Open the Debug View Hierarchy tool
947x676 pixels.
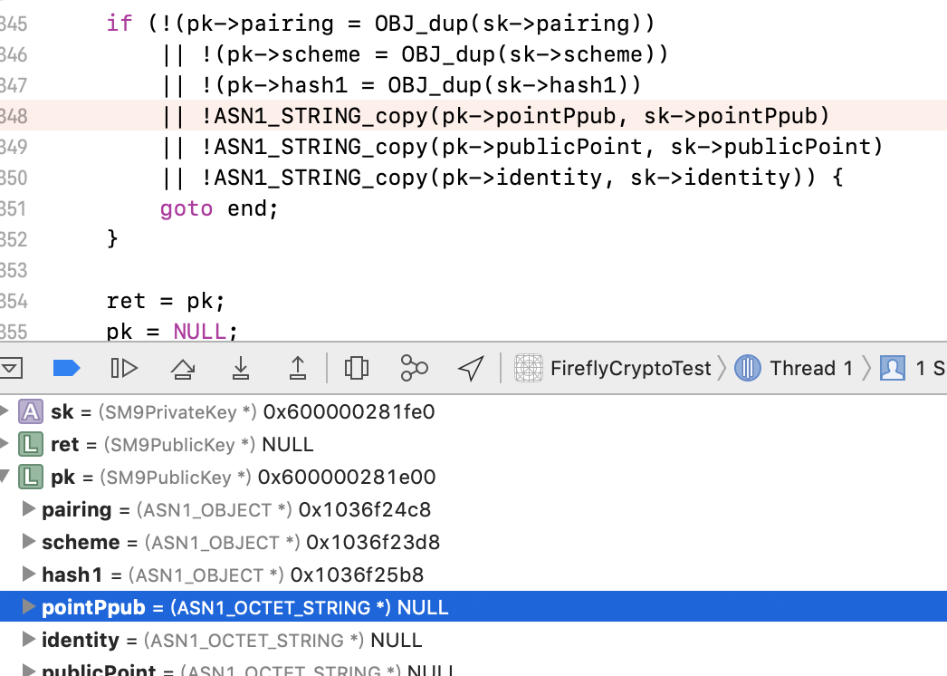click(356, 368)
